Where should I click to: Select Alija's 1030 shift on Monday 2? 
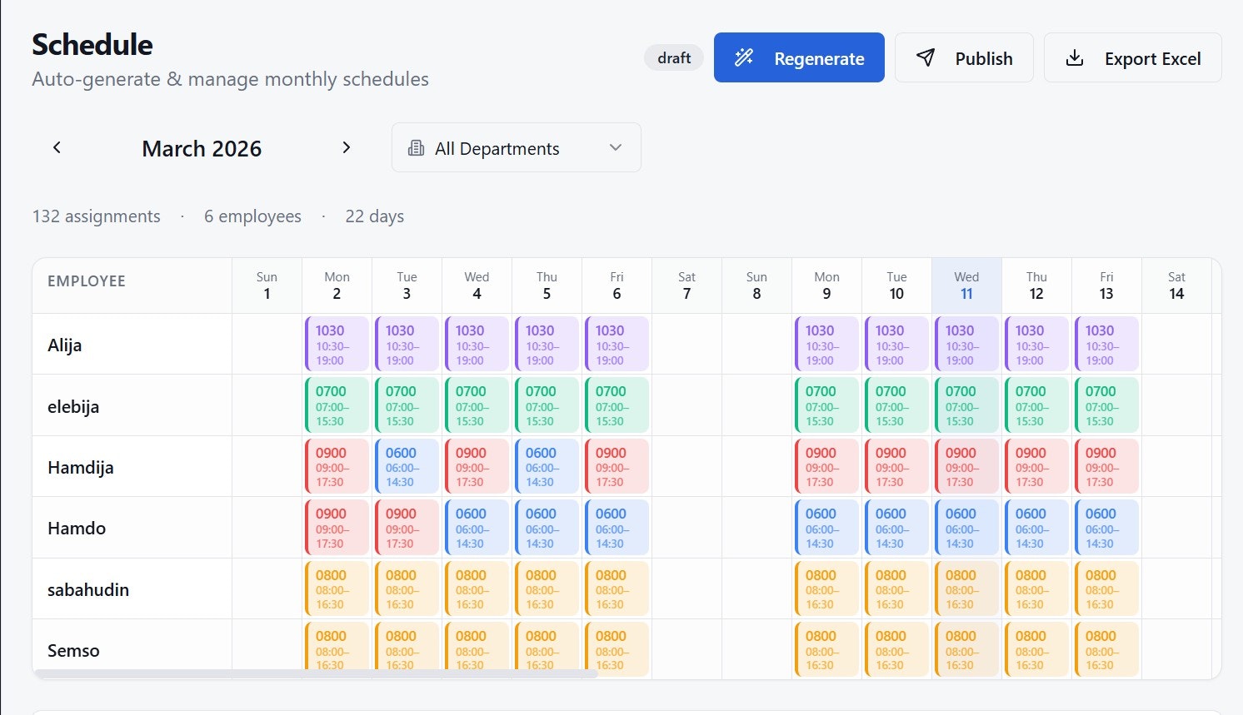tap(337, 343)
